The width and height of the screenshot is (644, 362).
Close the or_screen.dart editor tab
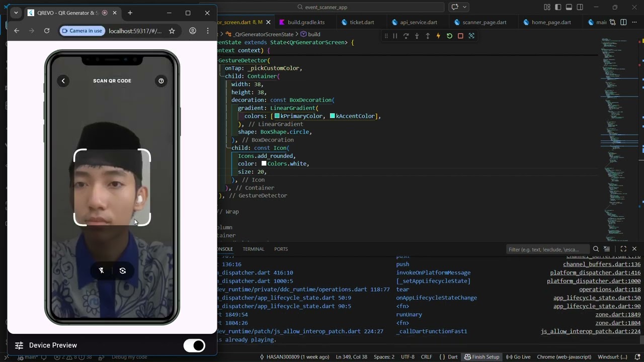click(268, 22)
